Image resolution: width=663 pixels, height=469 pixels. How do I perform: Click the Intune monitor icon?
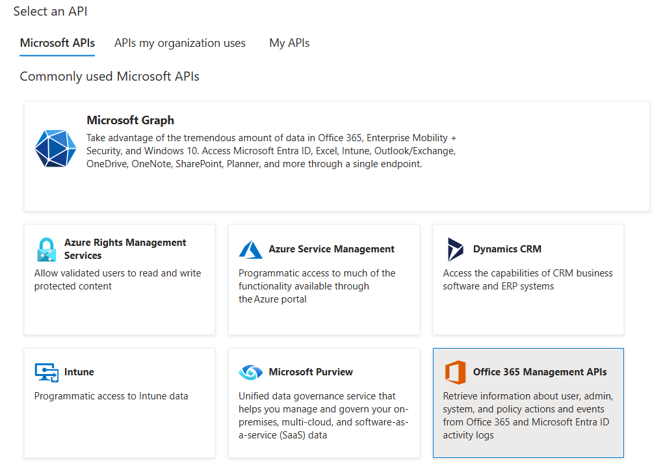pos(46,372)
